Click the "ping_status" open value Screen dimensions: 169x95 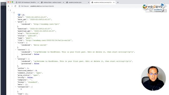point(36,75)
